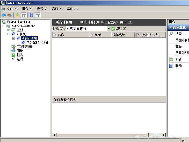Select 未分配的计算机 in the tree
Screen dimensions: 189x142
[37, 42]
